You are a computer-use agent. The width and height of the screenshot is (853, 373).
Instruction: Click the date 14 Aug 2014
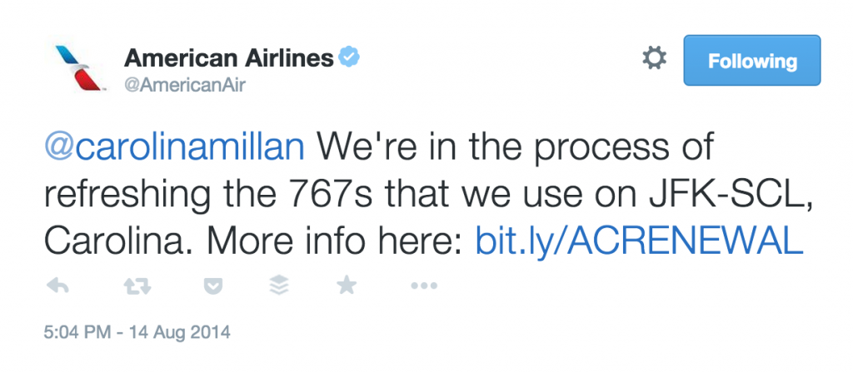179,331
